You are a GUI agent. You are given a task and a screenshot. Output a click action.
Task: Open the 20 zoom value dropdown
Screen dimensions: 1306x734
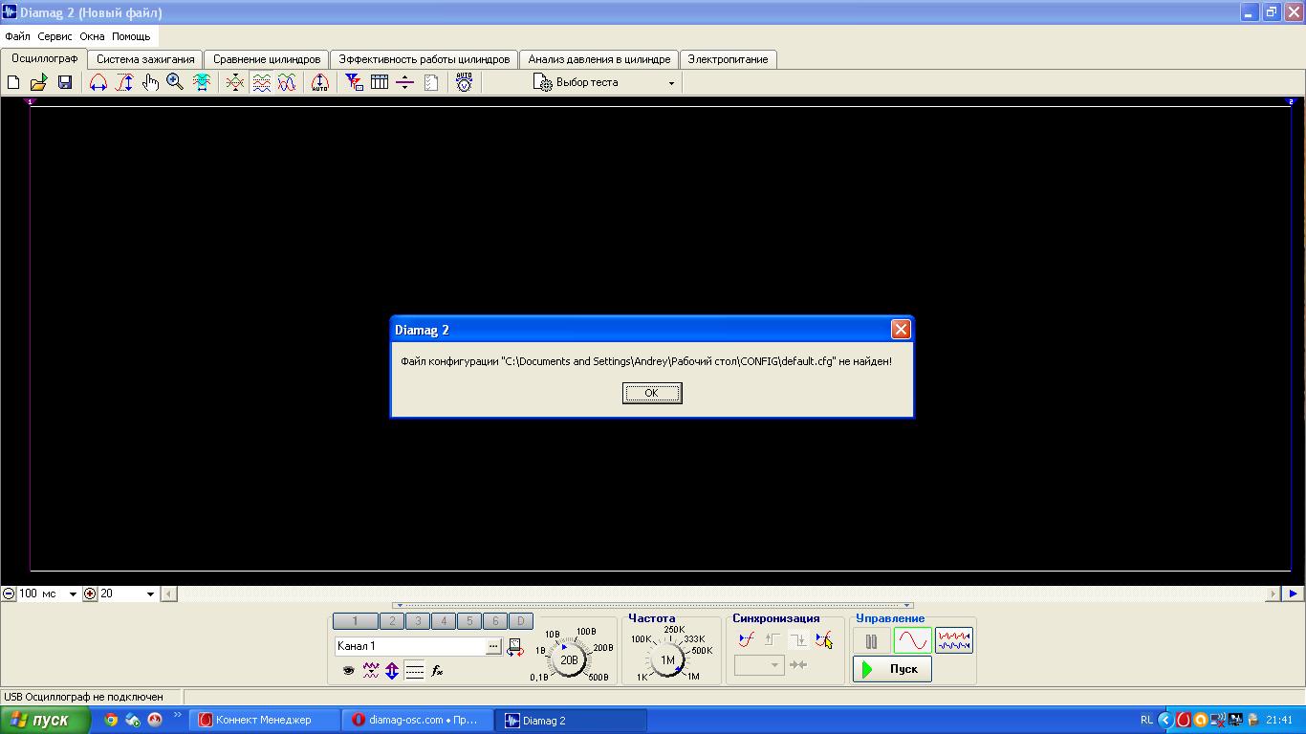pyautogui.click(x=150, y=594)
